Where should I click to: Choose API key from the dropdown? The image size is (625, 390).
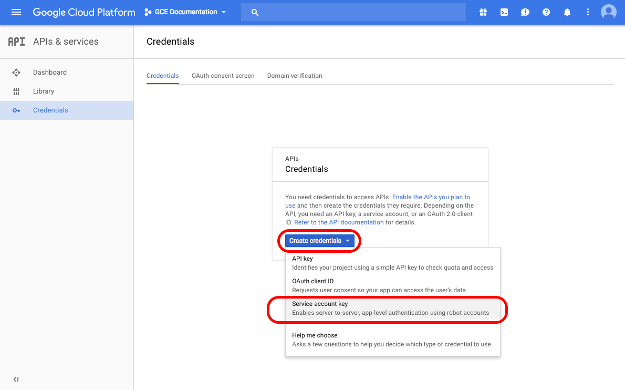pos(393,263)
